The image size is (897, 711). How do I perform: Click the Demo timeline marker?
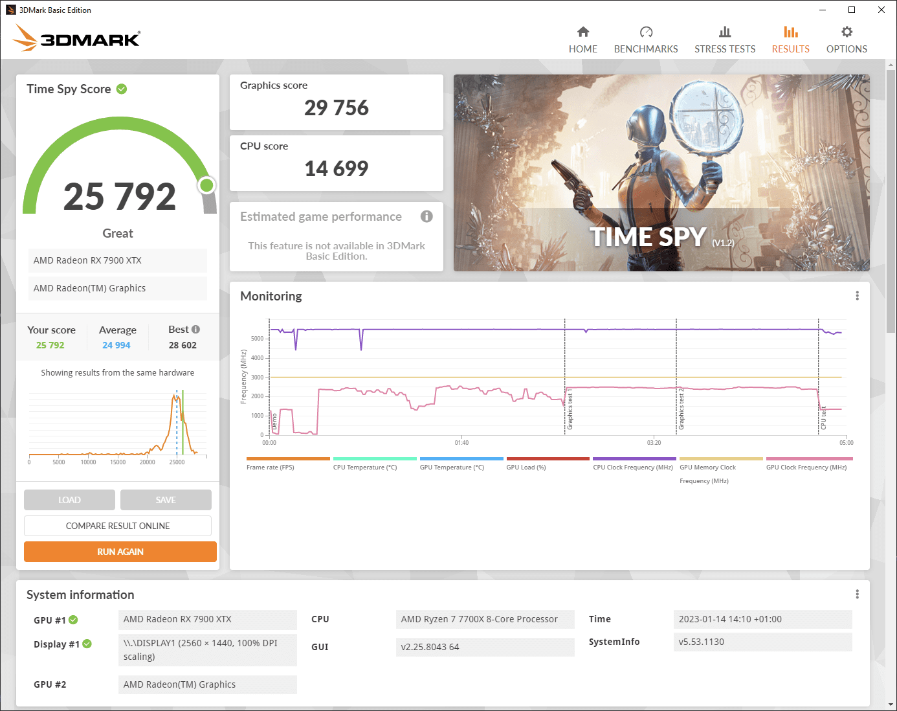274,422
